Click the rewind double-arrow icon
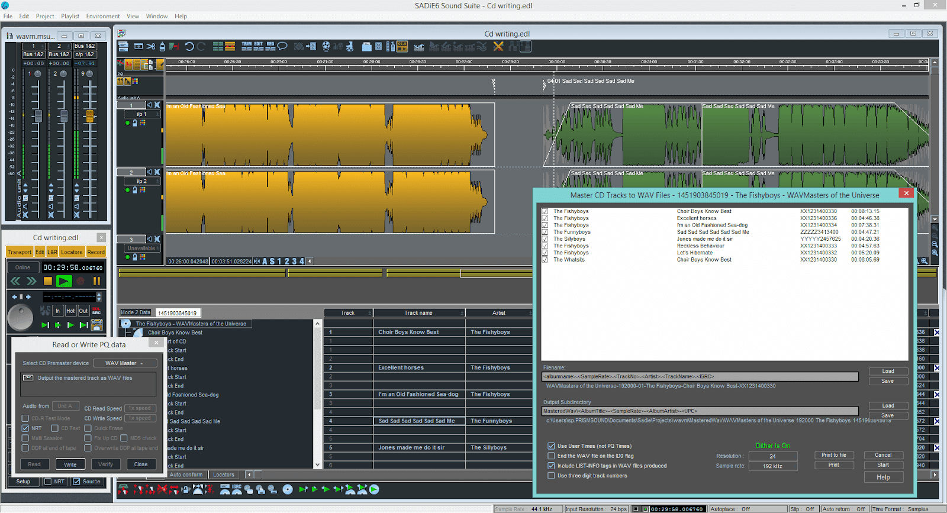947x513 pixels. pos(16,281)
